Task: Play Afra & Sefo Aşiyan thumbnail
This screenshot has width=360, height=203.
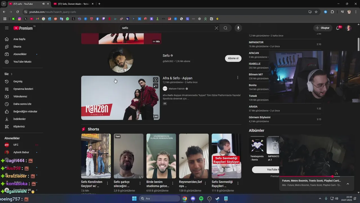Action: point(120,98)
